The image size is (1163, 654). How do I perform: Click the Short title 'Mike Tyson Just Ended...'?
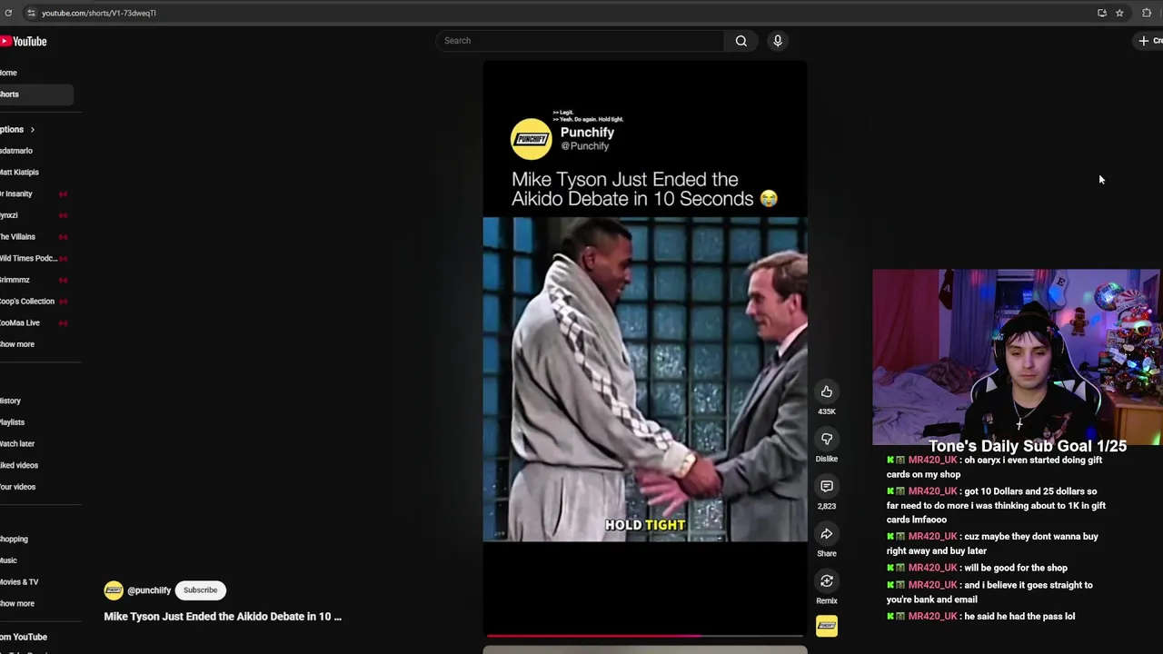[x=223, y=616]
